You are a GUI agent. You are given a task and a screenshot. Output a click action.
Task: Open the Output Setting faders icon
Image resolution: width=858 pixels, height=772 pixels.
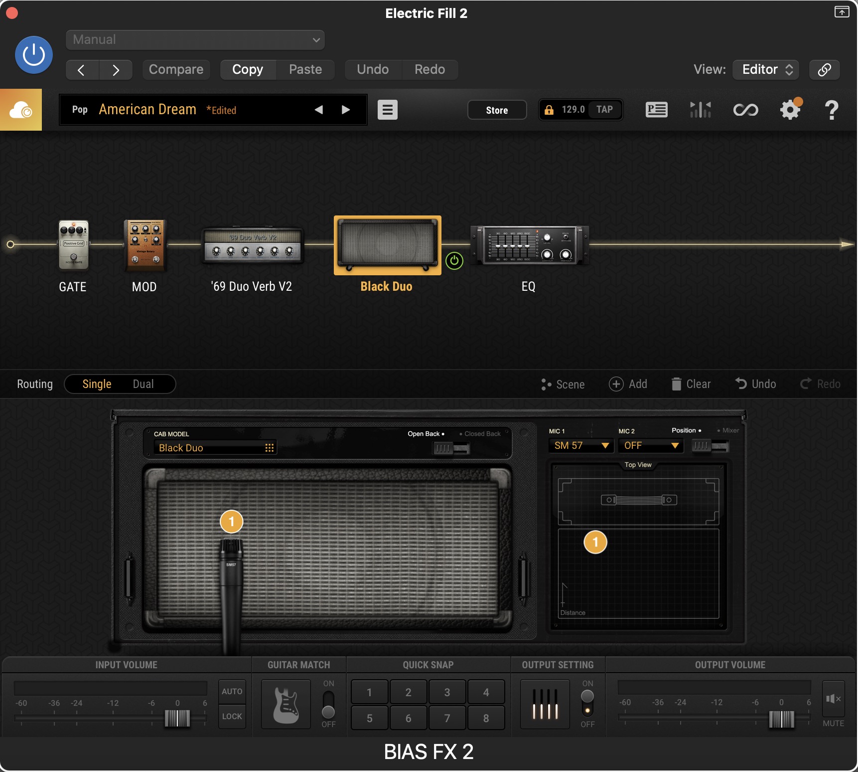[545, 704]
